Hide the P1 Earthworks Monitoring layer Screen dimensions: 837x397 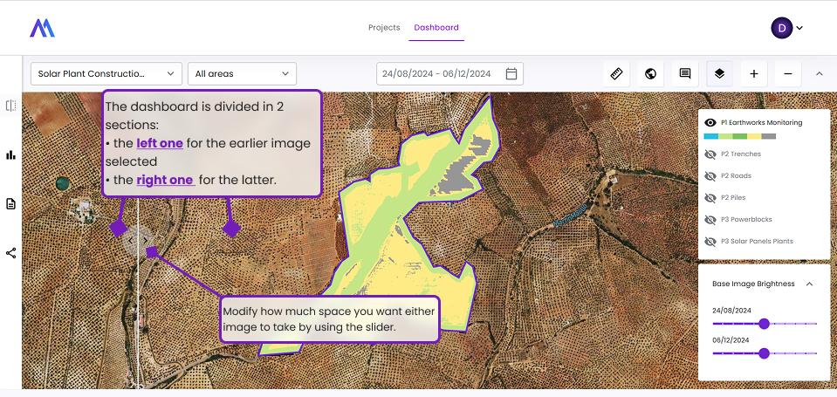tap(710, 122)
